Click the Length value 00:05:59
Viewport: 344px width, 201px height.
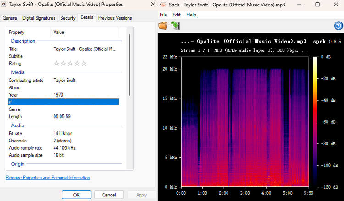coord(62,116)
